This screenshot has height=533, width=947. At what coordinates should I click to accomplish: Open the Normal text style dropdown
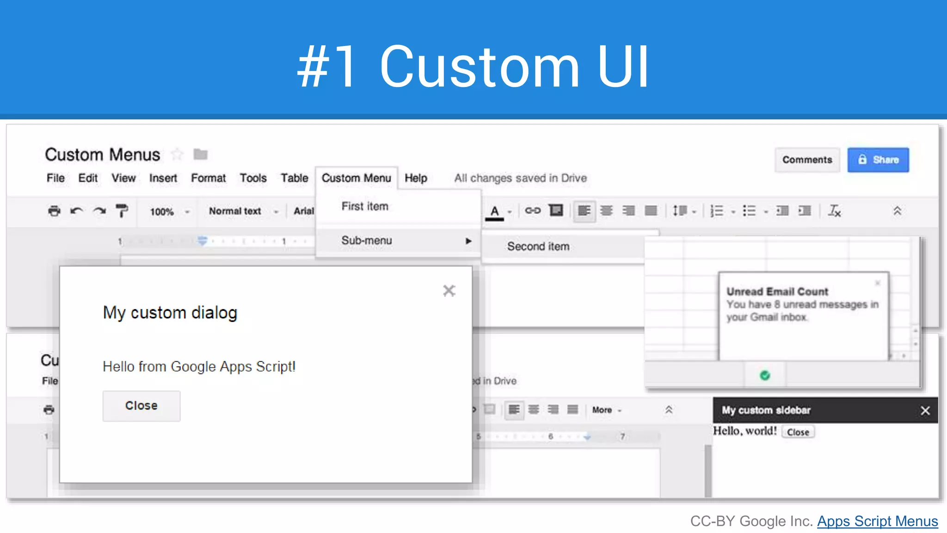pos(244,211)
